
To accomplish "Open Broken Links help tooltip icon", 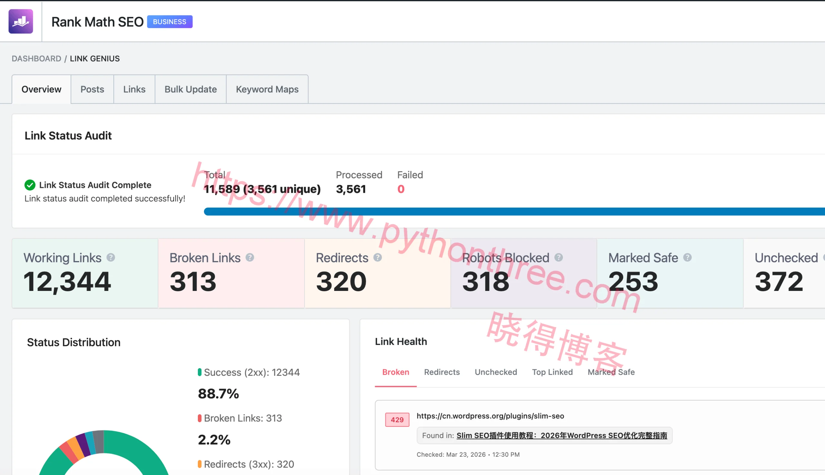I will tap(250, 257).
